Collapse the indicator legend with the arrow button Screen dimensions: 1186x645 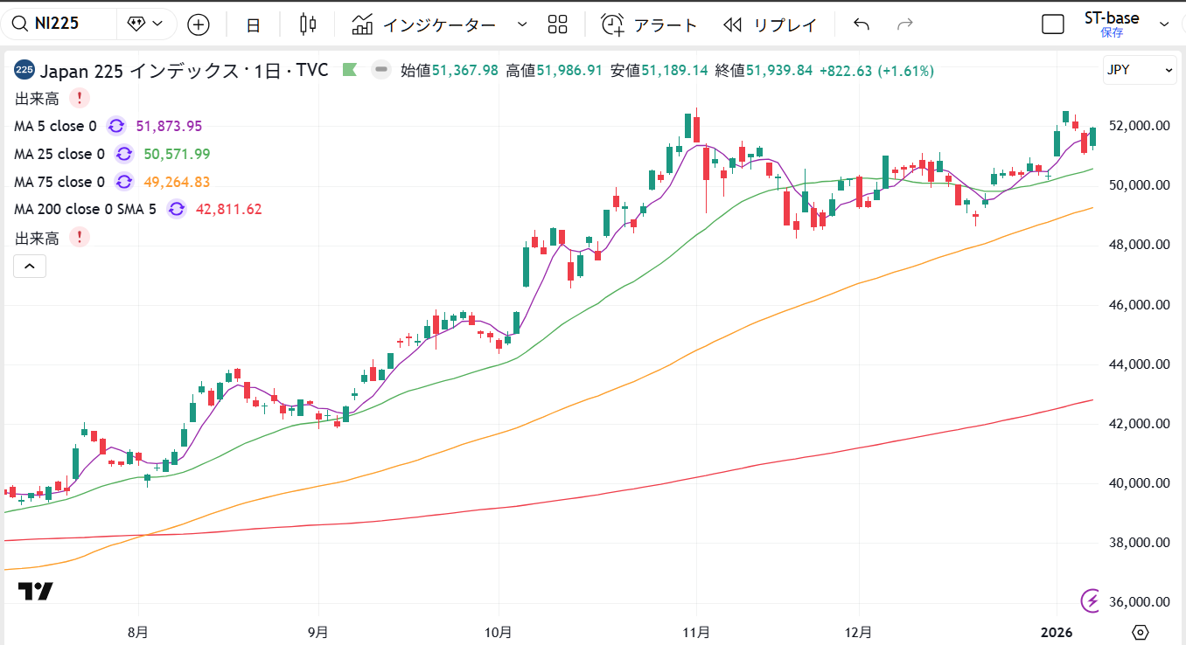[29, 266]
